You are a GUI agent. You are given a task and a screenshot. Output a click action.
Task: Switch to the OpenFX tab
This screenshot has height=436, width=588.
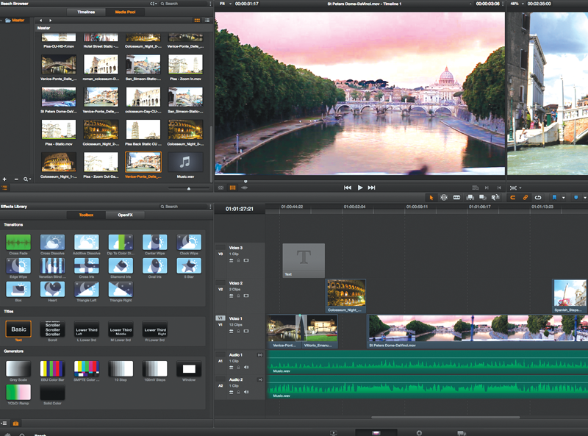126,215
